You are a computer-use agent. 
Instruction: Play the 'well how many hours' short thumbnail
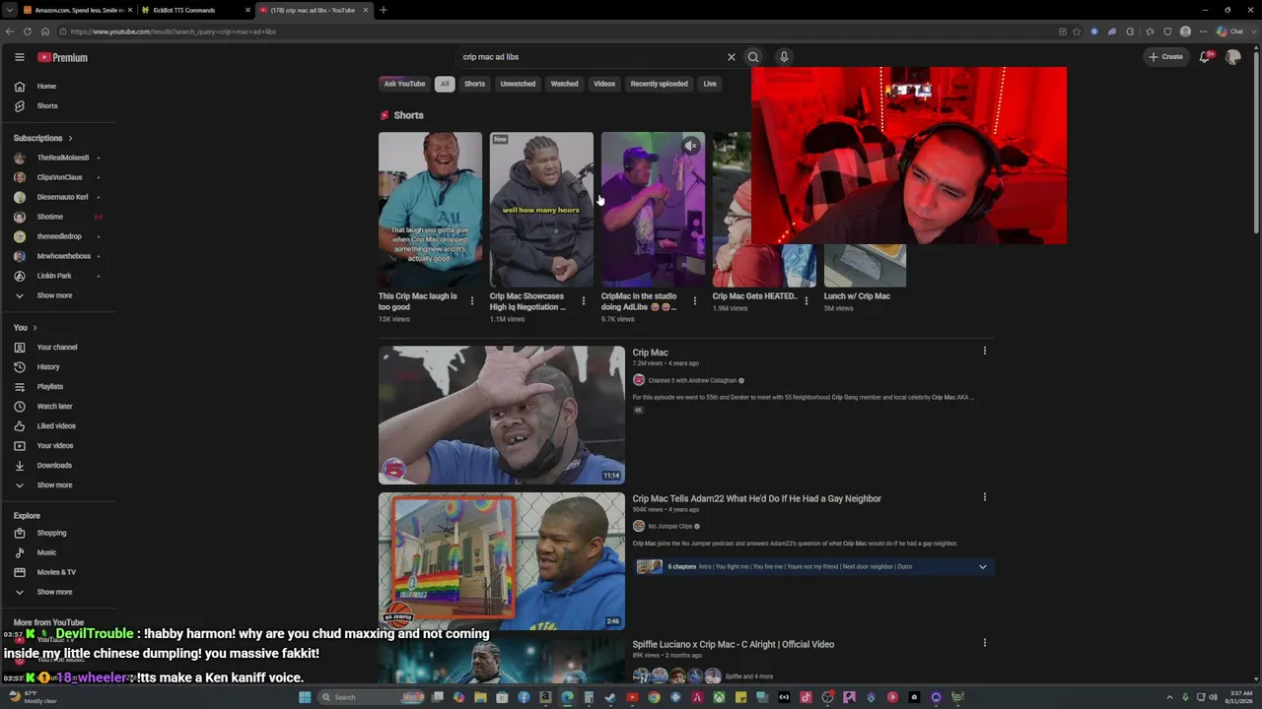(541, 210)
